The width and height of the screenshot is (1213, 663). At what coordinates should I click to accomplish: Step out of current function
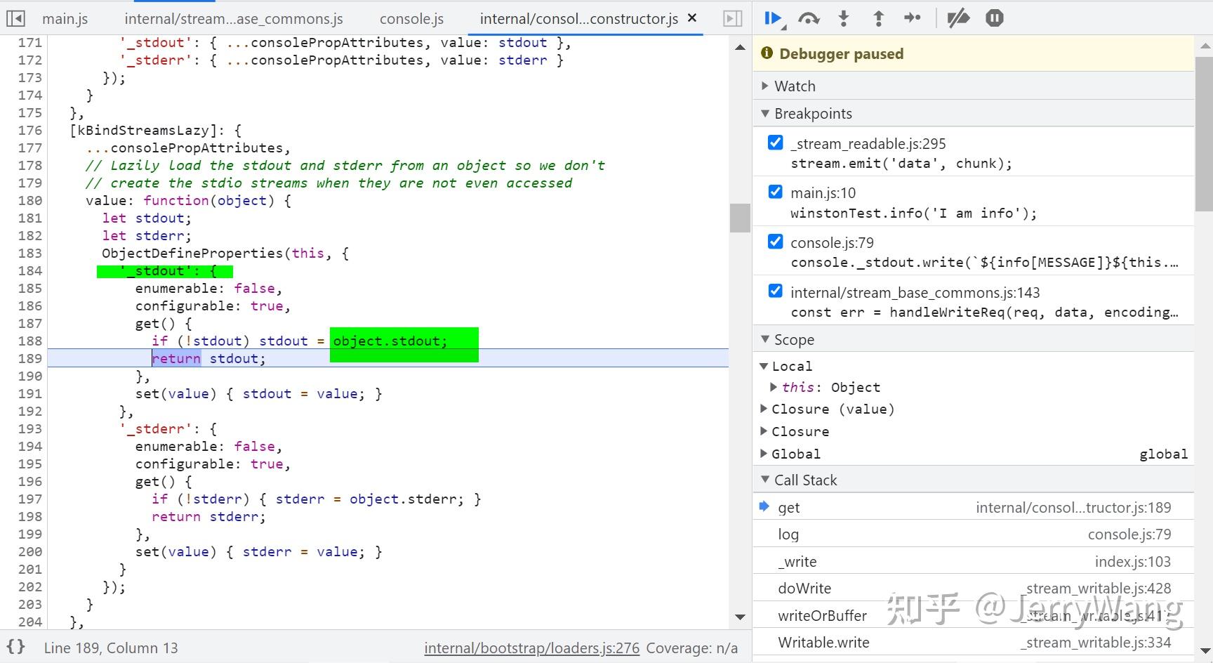tap(878, 18)
